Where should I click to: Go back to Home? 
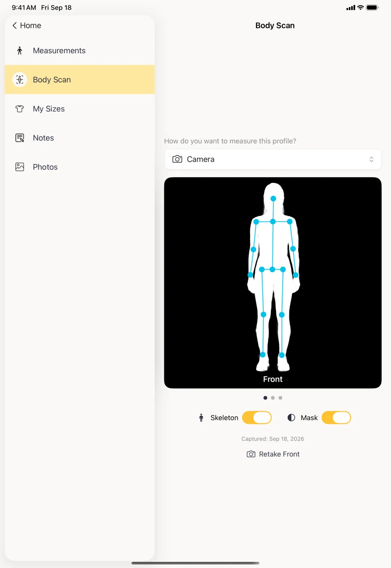27,26
